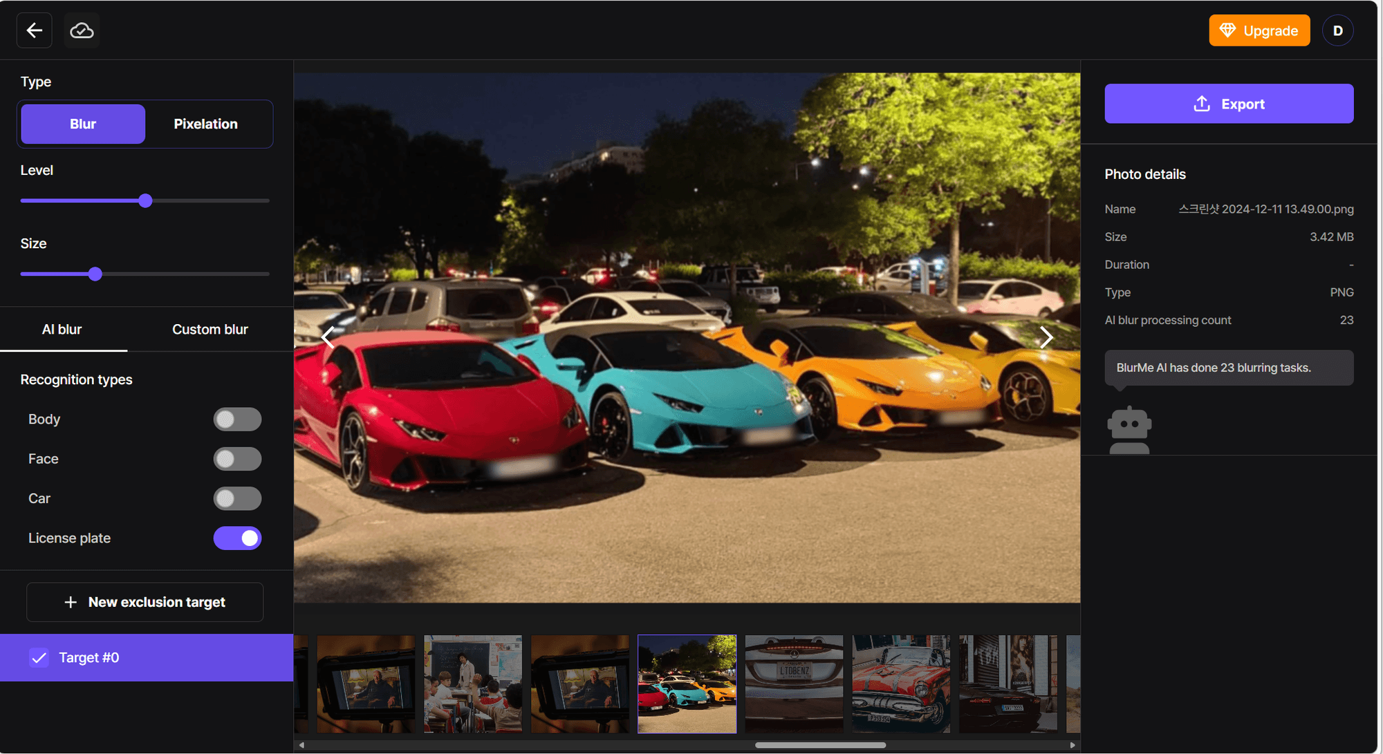1383x754 pixels.
Task: Click the diamond icon on the Upgrade button
Action: [1229, 30]
